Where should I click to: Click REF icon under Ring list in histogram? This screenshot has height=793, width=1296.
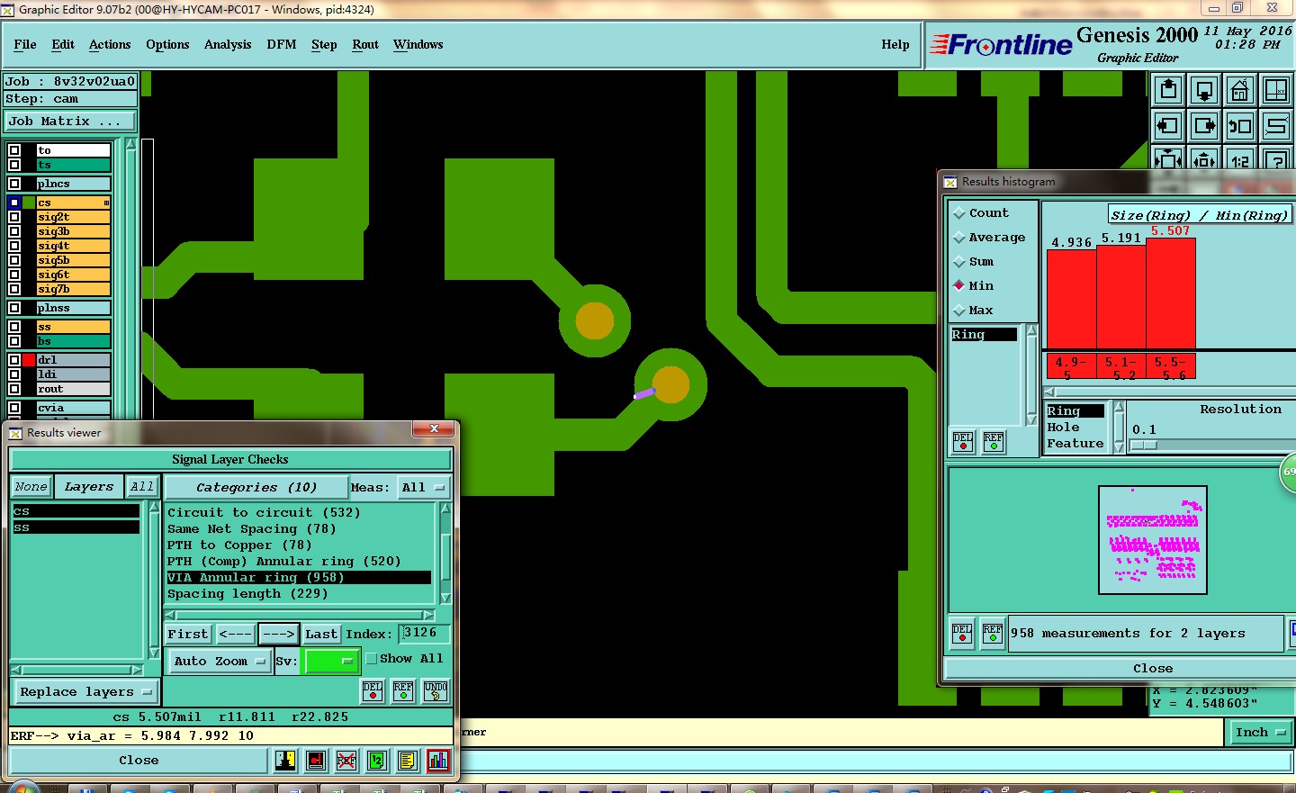994,442
